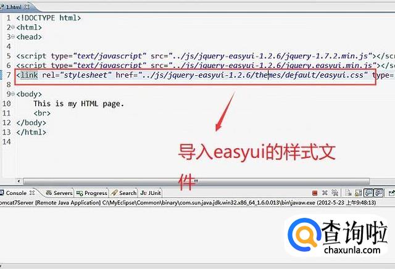The image size is (395, 269).
Task: Close the Console view tab
Action: [x=32, y=192]
